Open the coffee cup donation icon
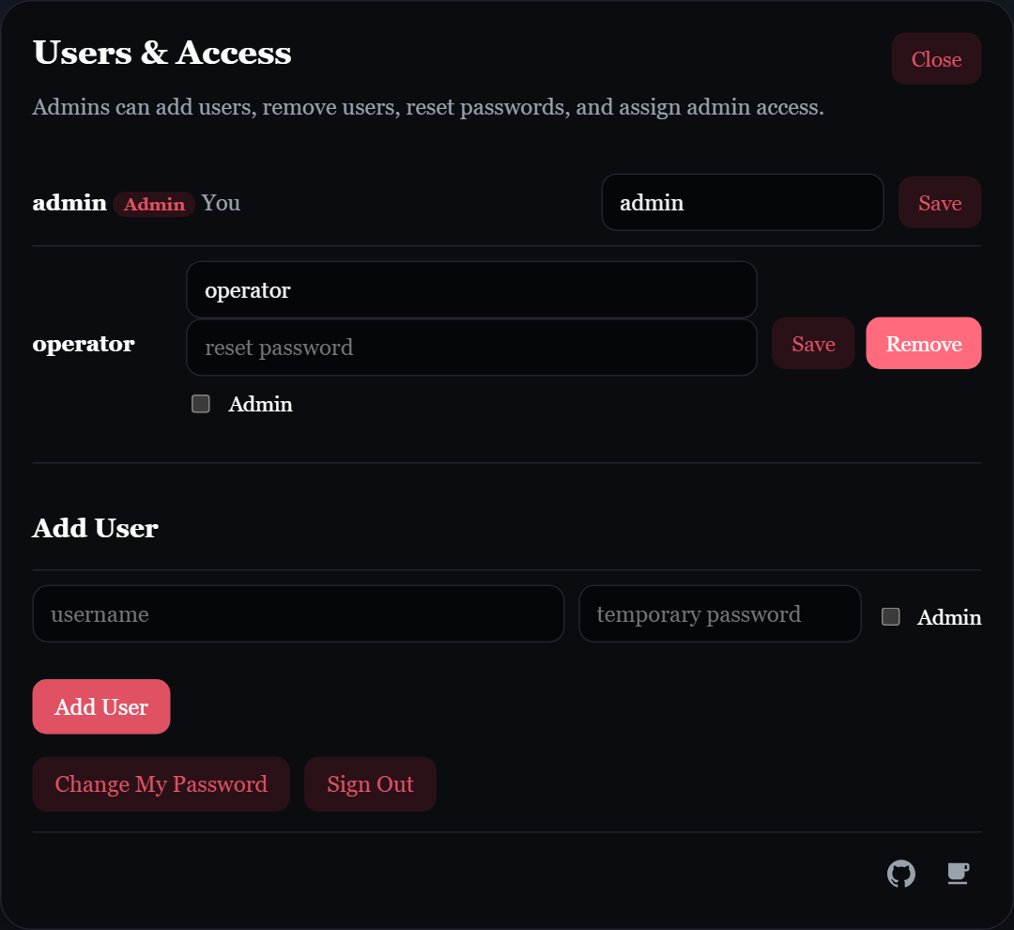 958,874
